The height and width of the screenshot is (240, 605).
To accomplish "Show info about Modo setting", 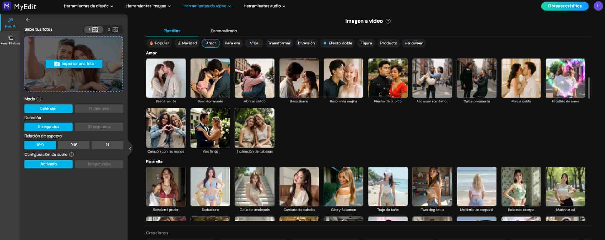I will pyautogui.click(x=39, y=99).
